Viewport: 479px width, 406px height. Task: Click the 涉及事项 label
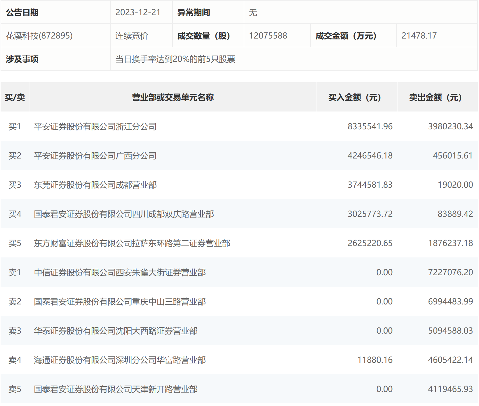(22, 59)
